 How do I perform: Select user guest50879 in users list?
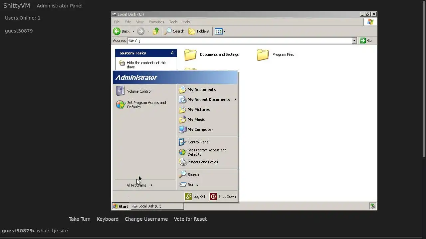(19, 31)
